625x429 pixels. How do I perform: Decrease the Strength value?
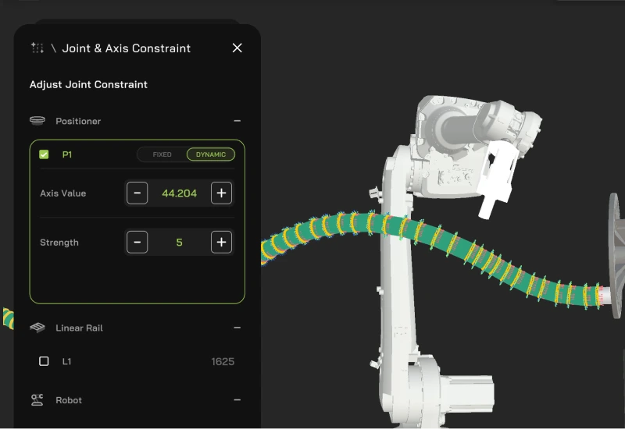137,243
